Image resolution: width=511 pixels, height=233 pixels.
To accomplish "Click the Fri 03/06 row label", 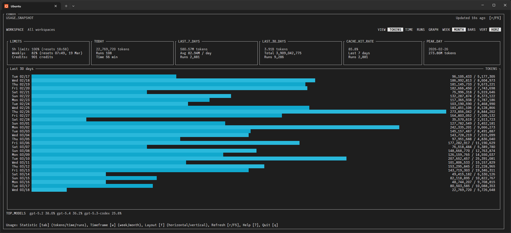I will click(20, 143).
